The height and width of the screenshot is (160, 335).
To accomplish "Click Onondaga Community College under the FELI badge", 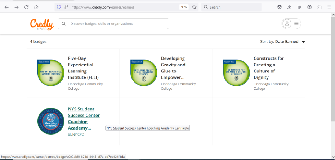I will pos(85,86).
